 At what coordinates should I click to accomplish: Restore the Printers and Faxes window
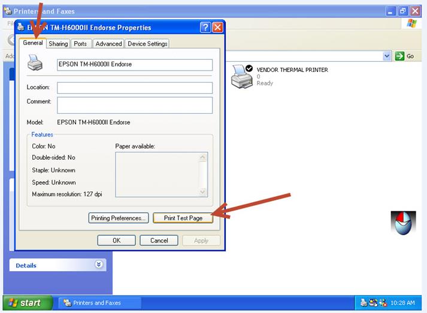(402, 11)
